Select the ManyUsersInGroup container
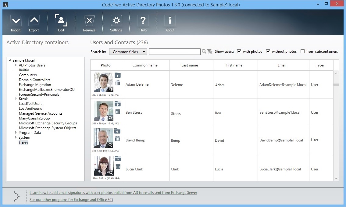The height and width of the screenshot is (207, 346). [34, 118]
